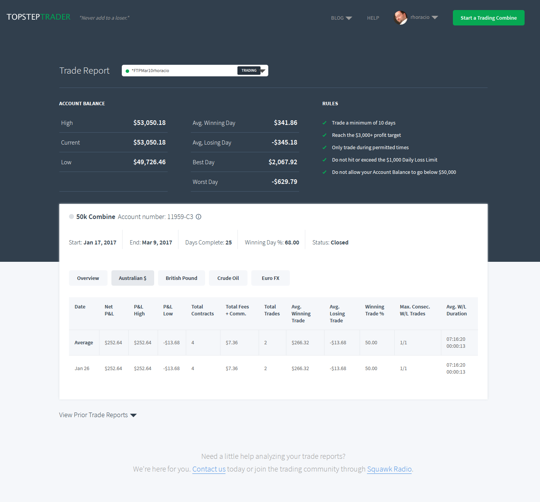The height and width of the screenshot is (502, 540).
Task: Open the rhoracio profile avatar
Action: point(400,17)
